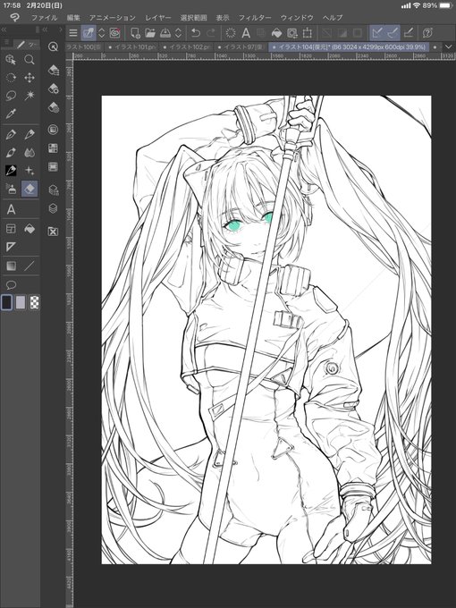Viewport: 456px width, 608px height.
Task: Select the Text tool in tool palette
Action: tap(11, 210)
